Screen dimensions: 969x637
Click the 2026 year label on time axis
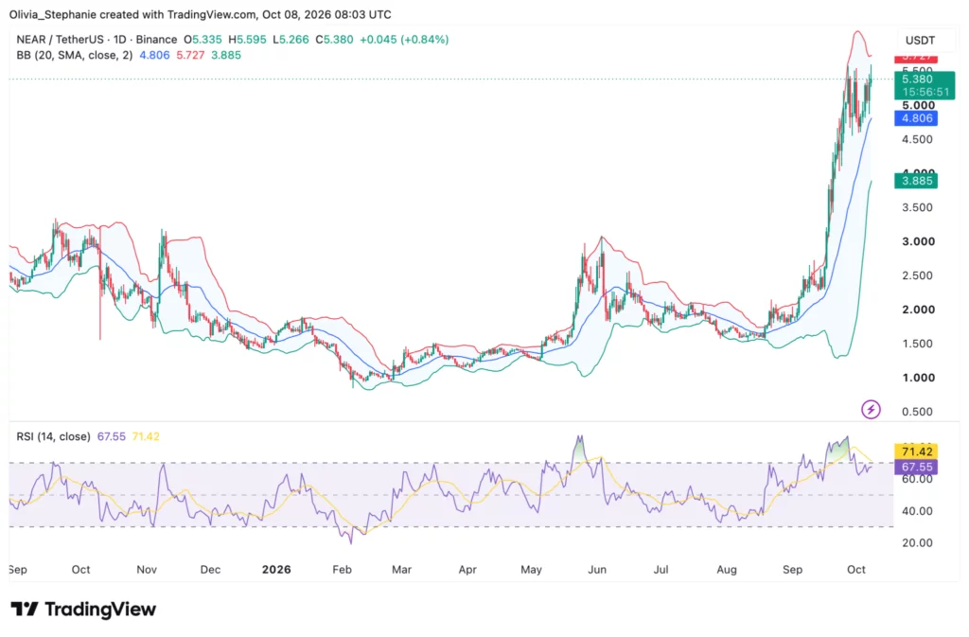[x=276, y=570]
